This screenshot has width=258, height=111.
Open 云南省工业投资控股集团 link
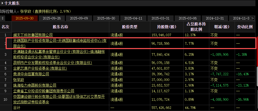point(44,91)
